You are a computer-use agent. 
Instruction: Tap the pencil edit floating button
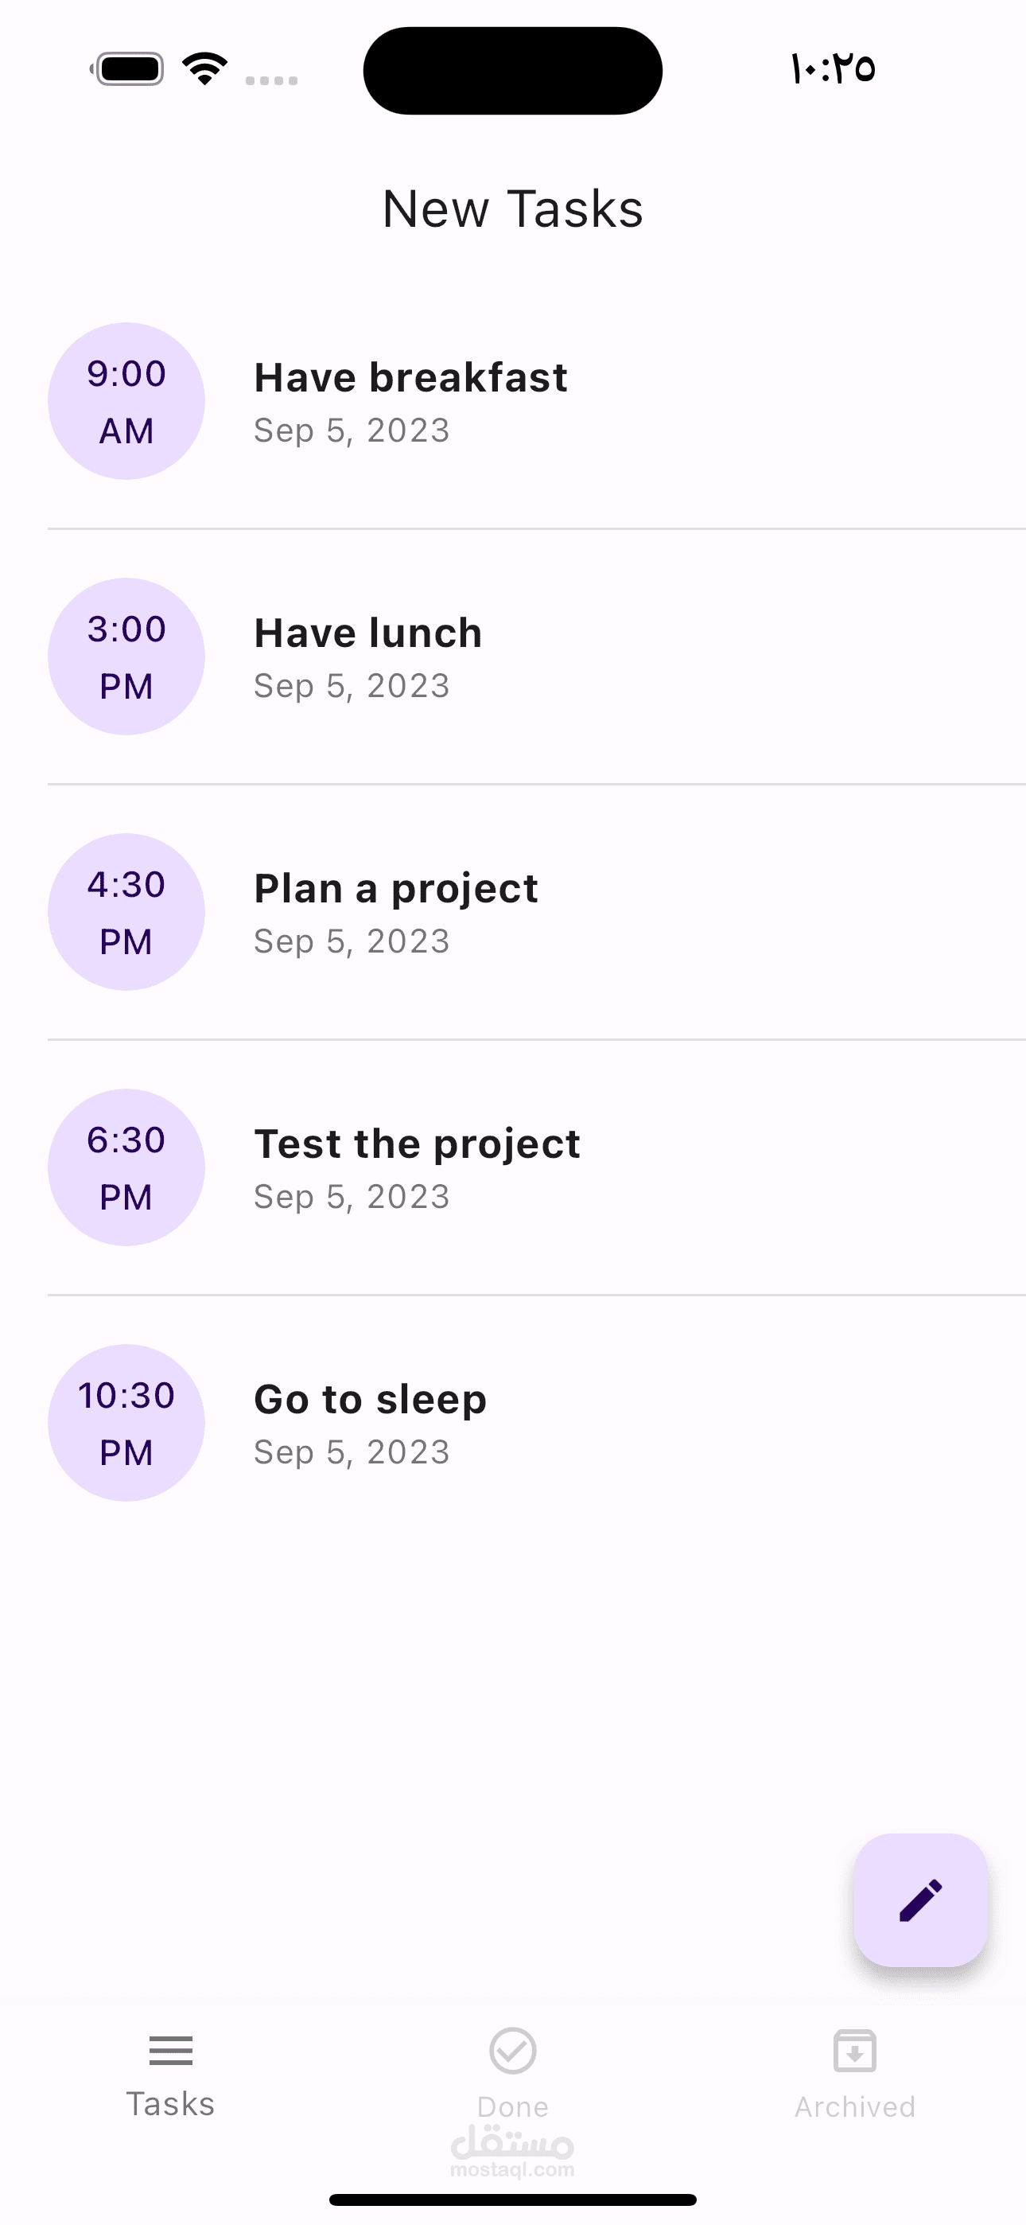click(921, 1900)
